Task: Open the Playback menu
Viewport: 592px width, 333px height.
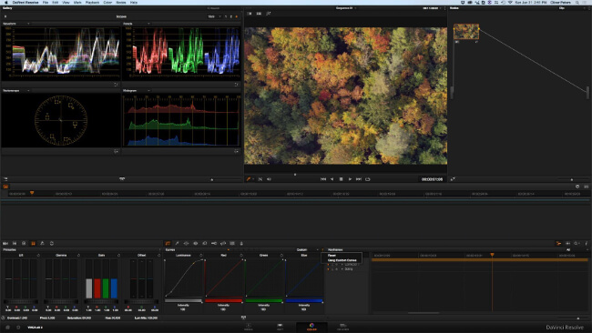Action: (x=92, y=2)
